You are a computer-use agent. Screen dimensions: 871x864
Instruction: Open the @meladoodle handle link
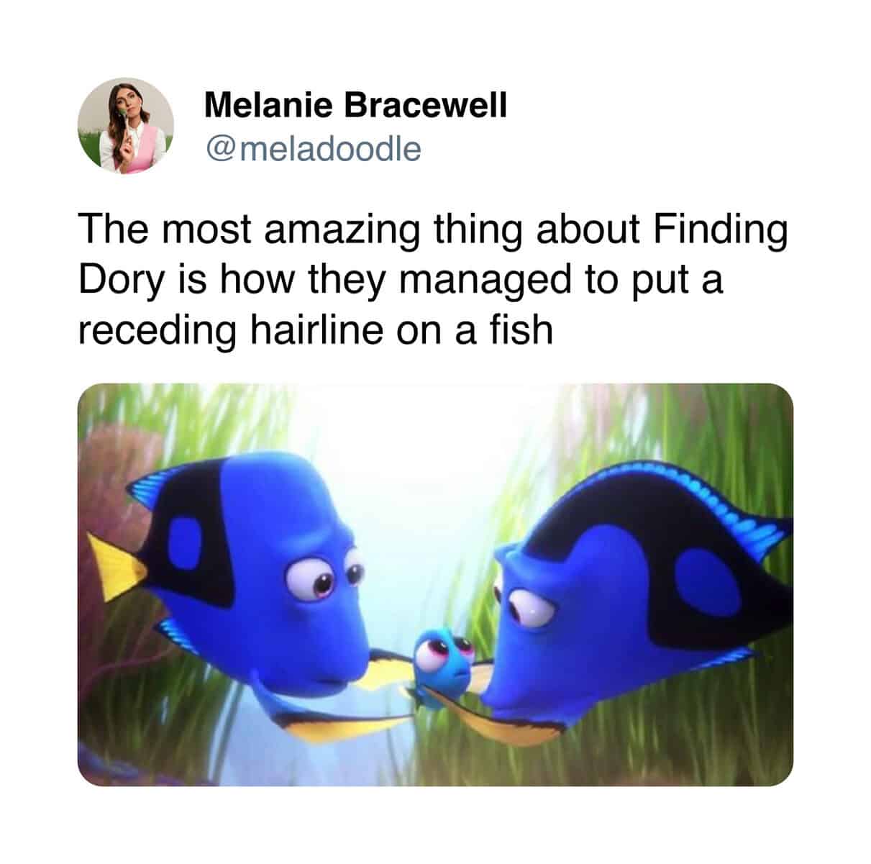point(313,149)
